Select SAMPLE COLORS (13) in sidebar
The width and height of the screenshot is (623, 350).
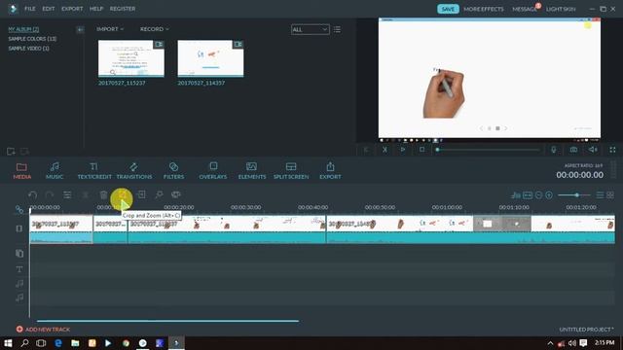point(32,39)
